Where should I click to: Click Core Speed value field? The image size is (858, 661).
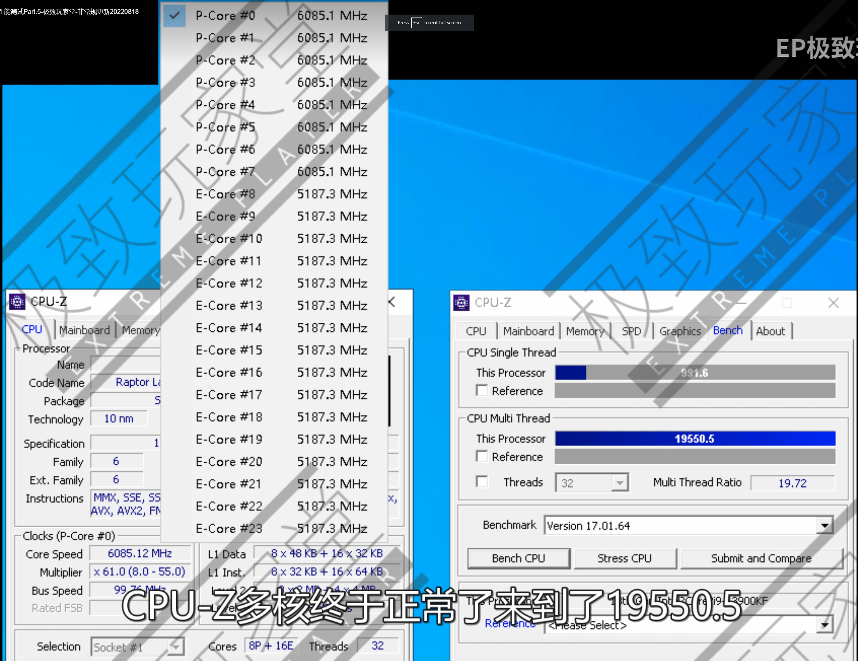coord(140,553)
